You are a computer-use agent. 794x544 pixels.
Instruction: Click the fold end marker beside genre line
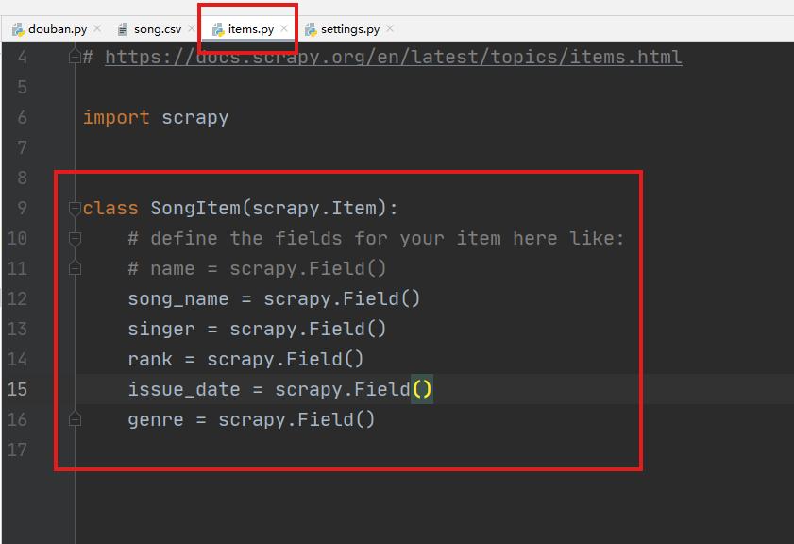pyautogui.click(x=75, y=419)
